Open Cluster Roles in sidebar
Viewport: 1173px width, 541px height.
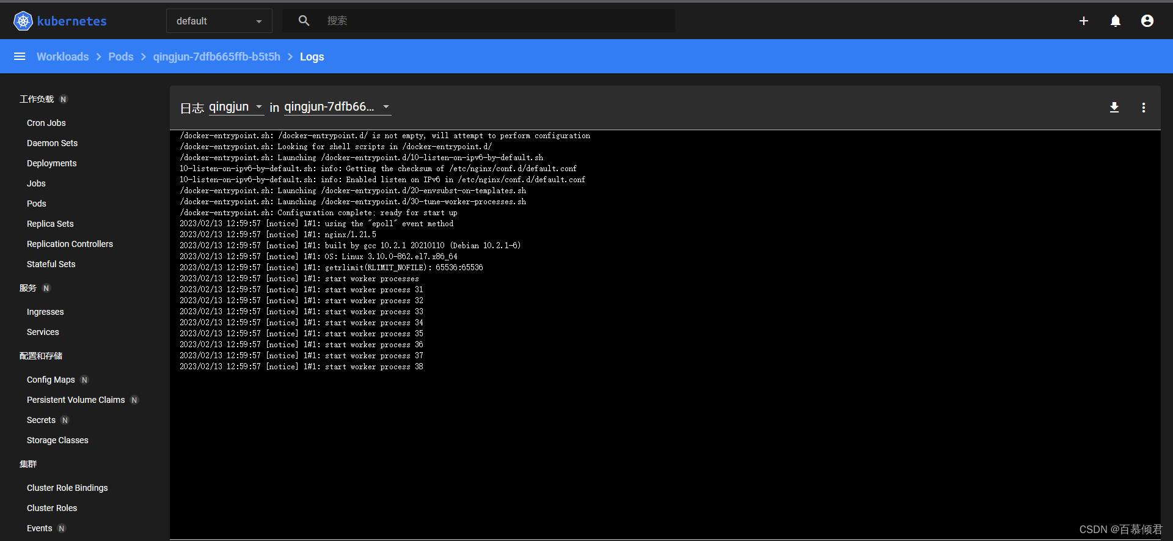click(x=52, y=508)
